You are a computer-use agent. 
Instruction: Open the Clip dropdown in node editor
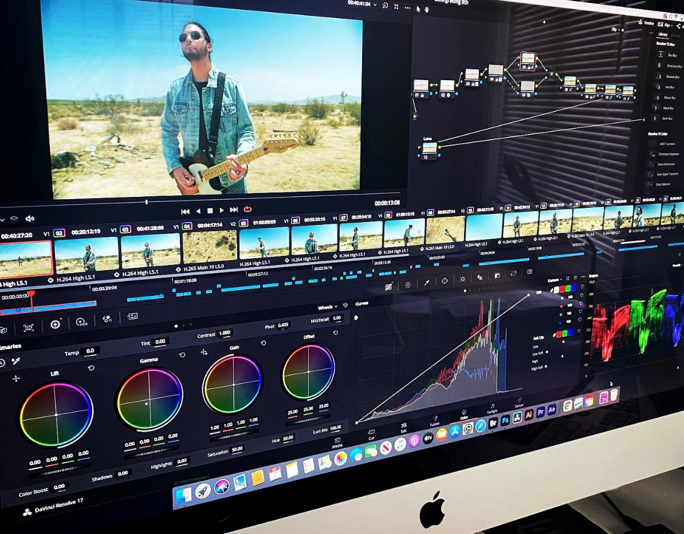(615, 30)
